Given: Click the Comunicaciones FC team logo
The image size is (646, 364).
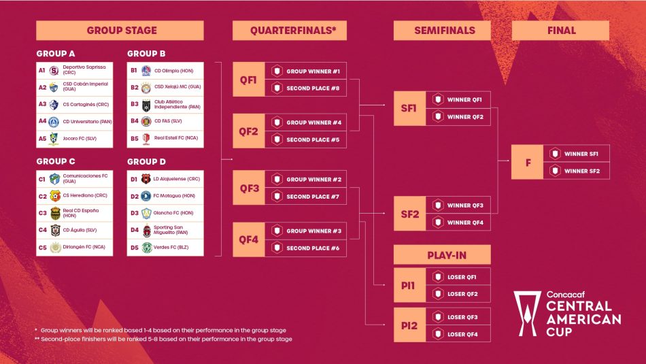Looking at the screenshot, I should [x=54, y=179].
